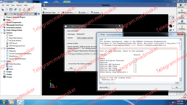Screen dimensions: 187x105
Task: Click scroll-left arrow in licensing text box
Action: pos(101,83)
